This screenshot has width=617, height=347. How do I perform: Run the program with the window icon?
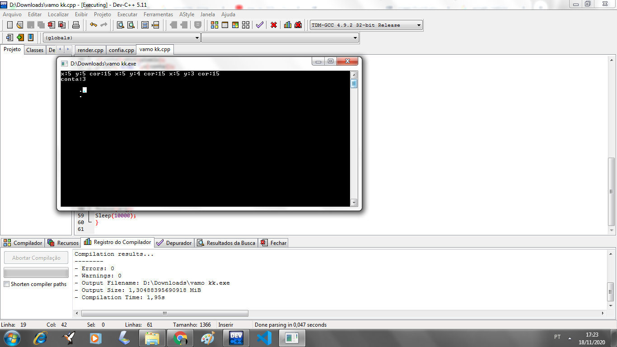[225, 25]
